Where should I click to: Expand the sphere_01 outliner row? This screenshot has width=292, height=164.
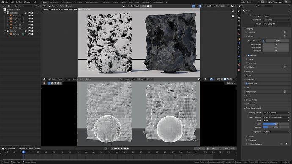pos(8,25)
